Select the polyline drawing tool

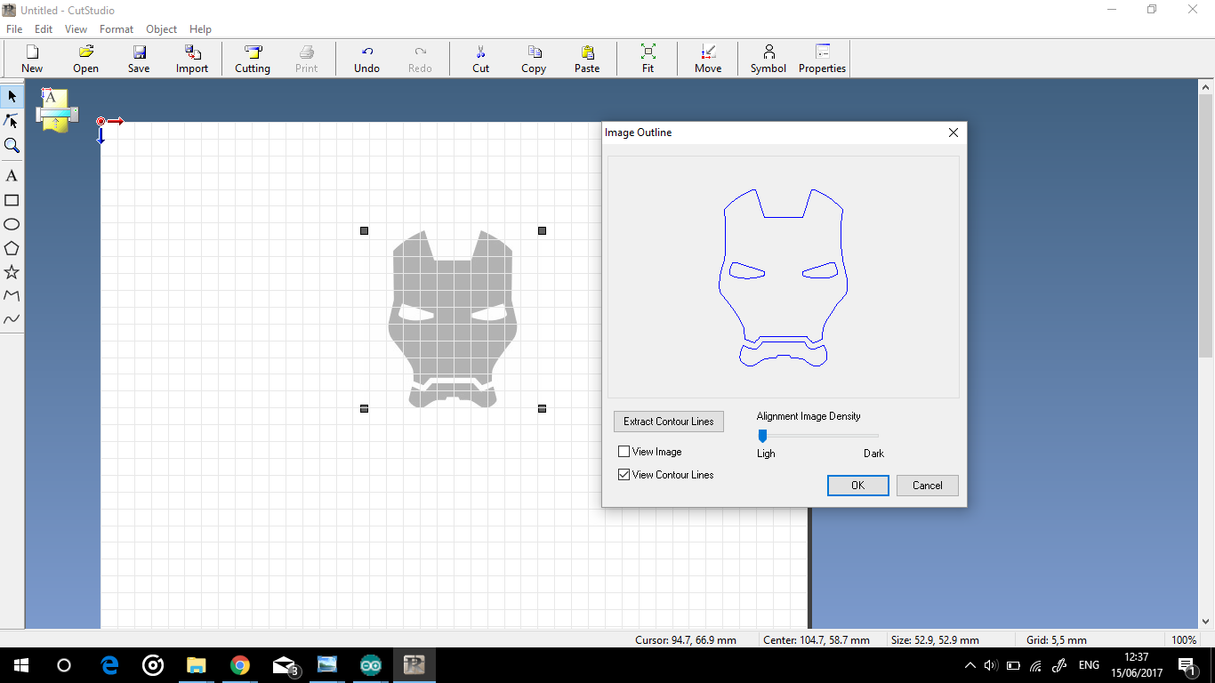click(x=12, y=295)
